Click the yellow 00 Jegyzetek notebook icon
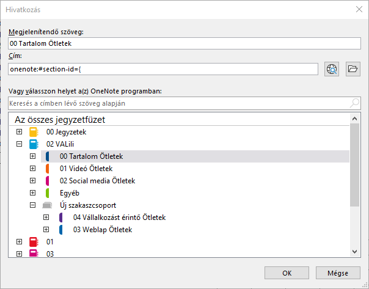The image size is (369, 289). (34, 132)
